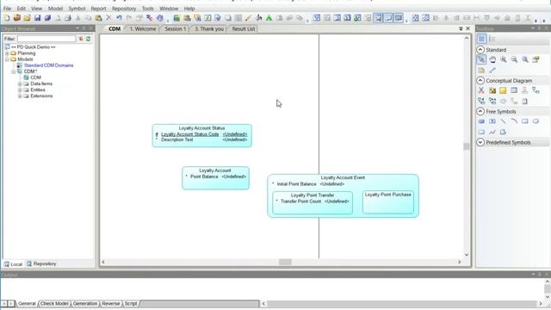Switch Toolbox to list view
The width and height of the screenshot is (551, 310).
(x=492, y=39)
